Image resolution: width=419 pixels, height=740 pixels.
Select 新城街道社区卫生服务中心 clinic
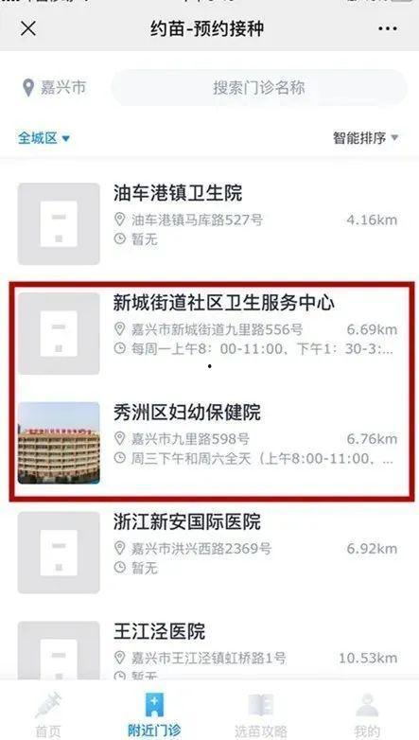click(x=208, y=333)
